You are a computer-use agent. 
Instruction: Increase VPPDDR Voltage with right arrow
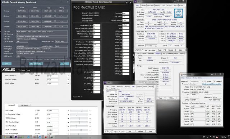pyautogui.click(x=90, y=119)
